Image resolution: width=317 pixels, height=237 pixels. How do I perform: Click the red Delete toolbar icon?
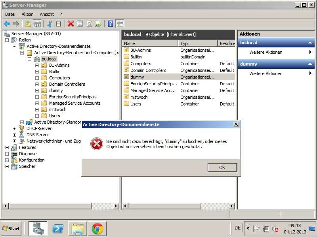(x=71, y=24)
